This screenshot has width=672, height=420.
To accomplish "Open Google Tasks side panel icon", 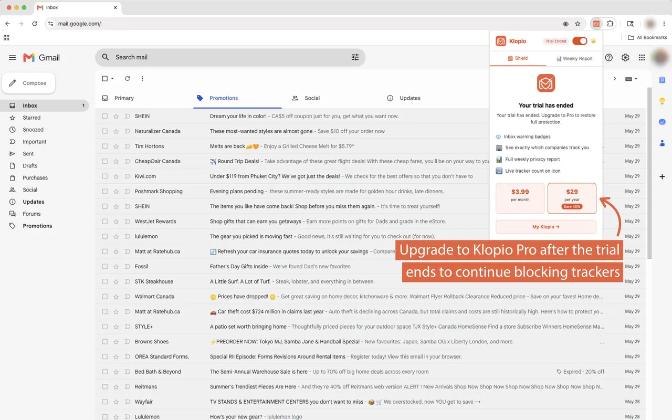I will point(662,122).
